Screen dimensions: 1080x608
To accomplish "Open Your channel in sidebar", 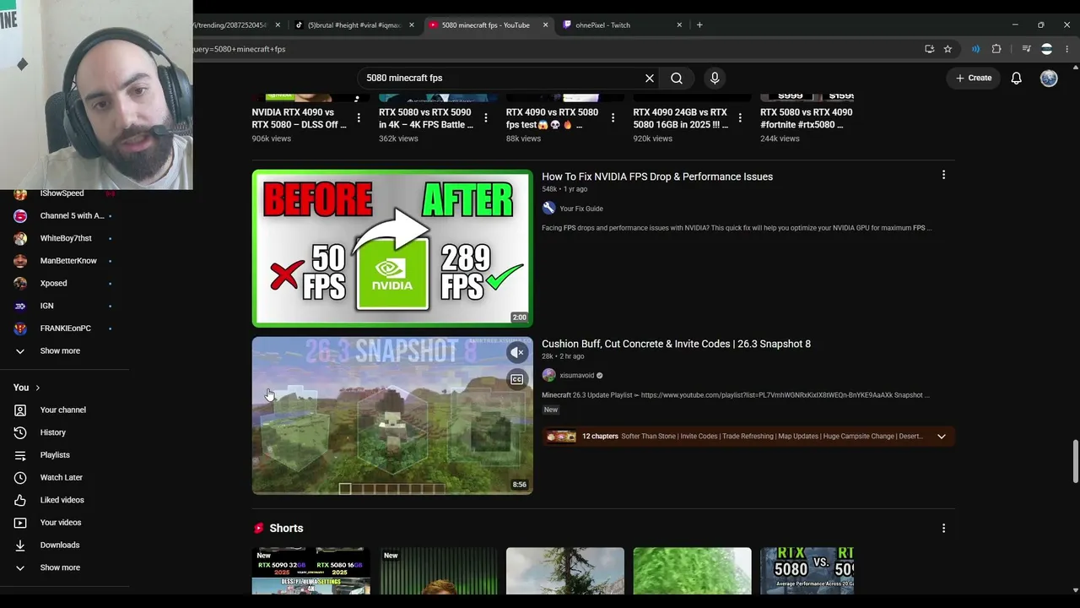I will point(62,410).
